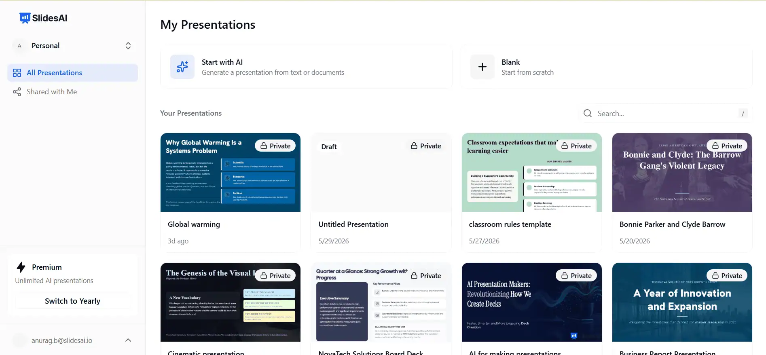Open the Bonnie and Clyde thumbnail

(x=682, y=173)
